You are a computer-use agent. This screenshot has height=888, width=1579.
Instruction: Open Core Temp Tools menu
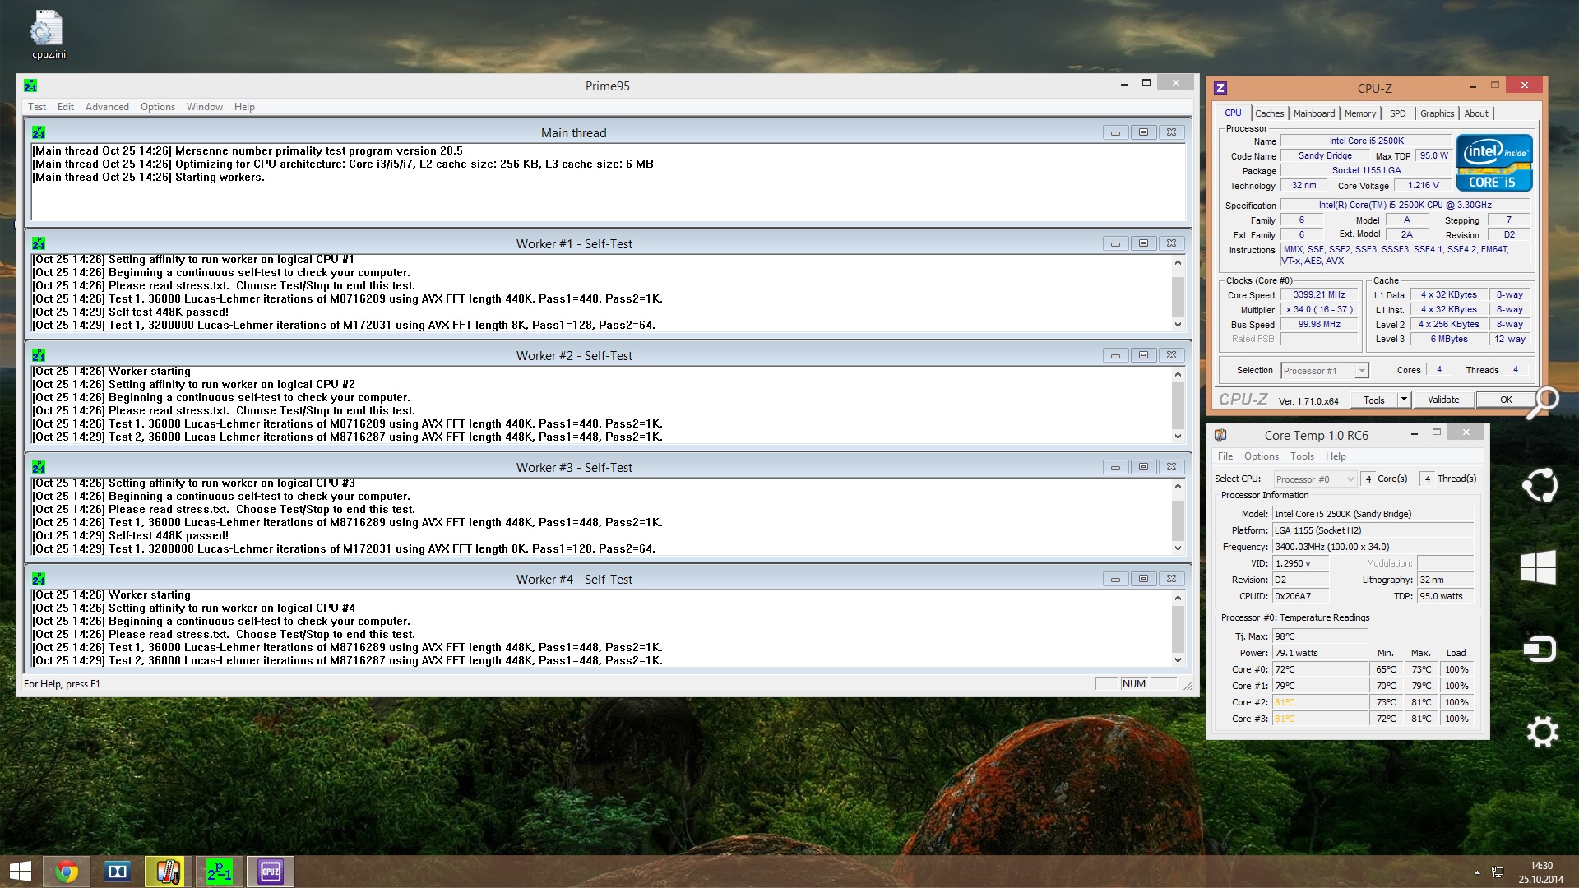(1302, 456)
